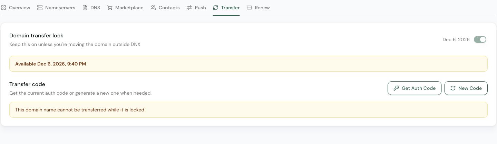Click the 'Transfer code' heading
The height and width of the screenshot is (144, 497).
point(27,84)
